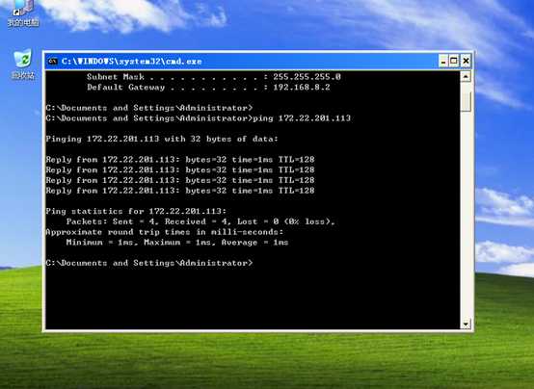
Task: Click the 'ping 172.22.201.113' command line
Action: pyautogui.click(x=199, y=118)
